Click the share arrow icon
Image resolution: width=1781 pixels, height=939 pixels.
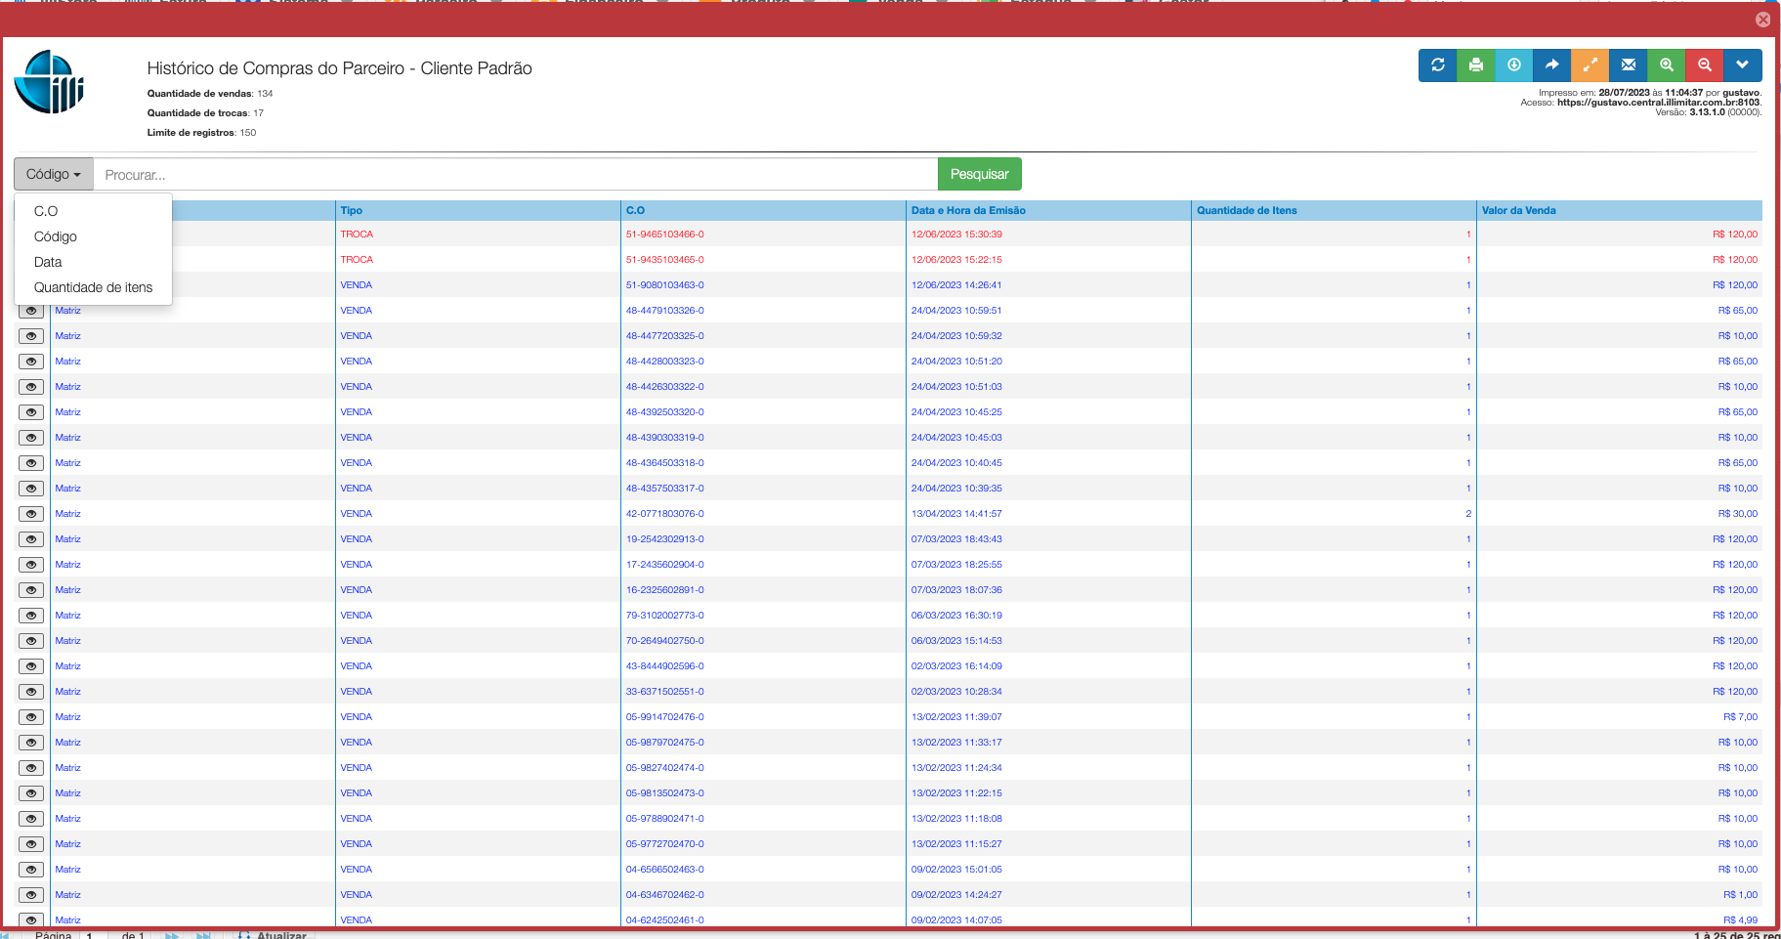pos(1551,65)
